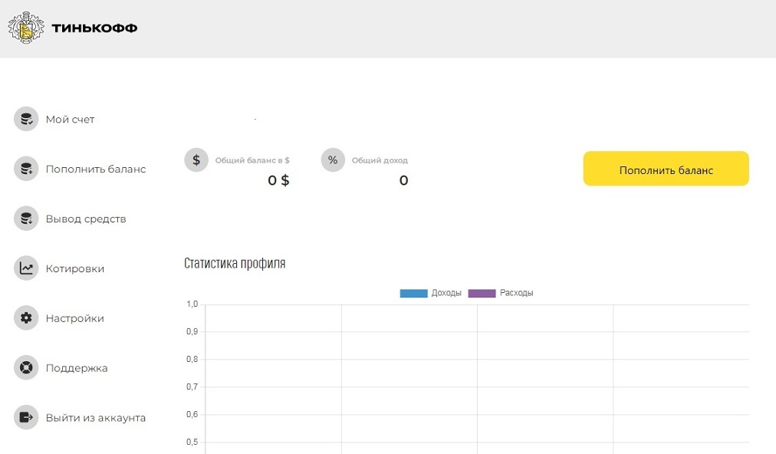Toggle the blue Доходы legend swatch
This screenshot has width=776, height=454.
coord(414,293)
